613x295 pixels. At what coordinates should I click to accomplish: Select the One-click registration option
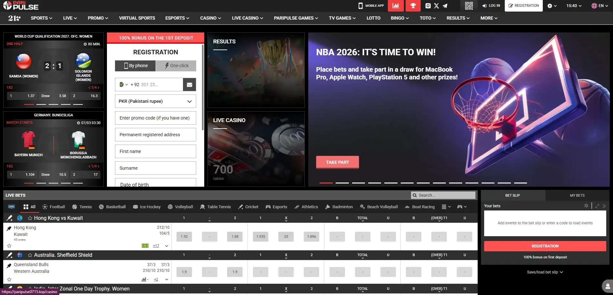(x=176, y=66)
